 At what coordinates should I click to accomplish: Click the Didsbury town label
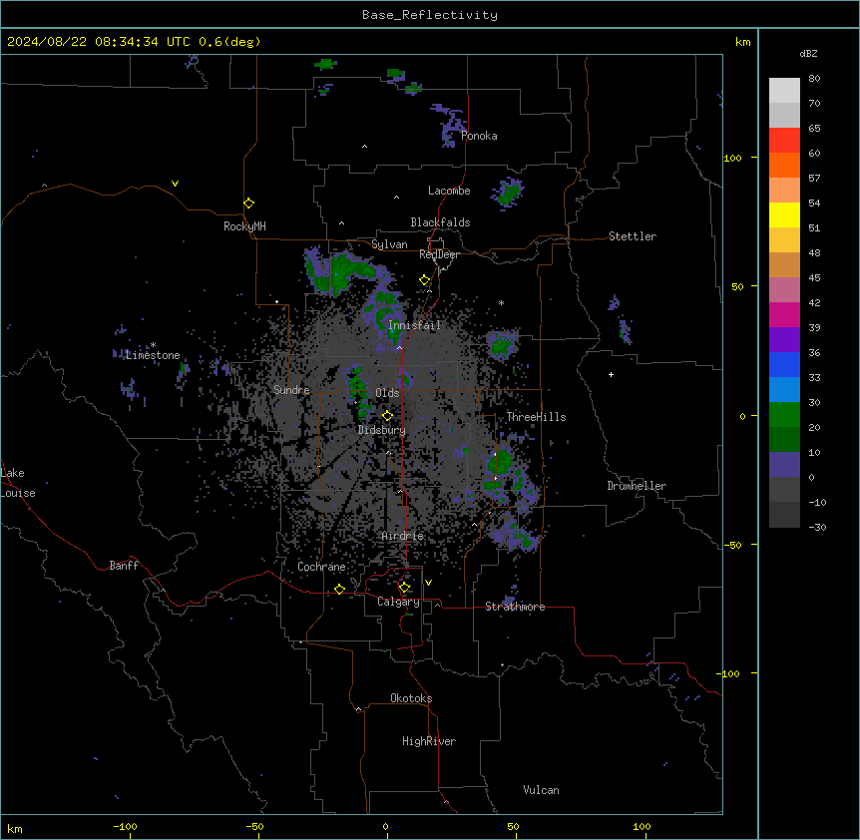click(382, 430)
